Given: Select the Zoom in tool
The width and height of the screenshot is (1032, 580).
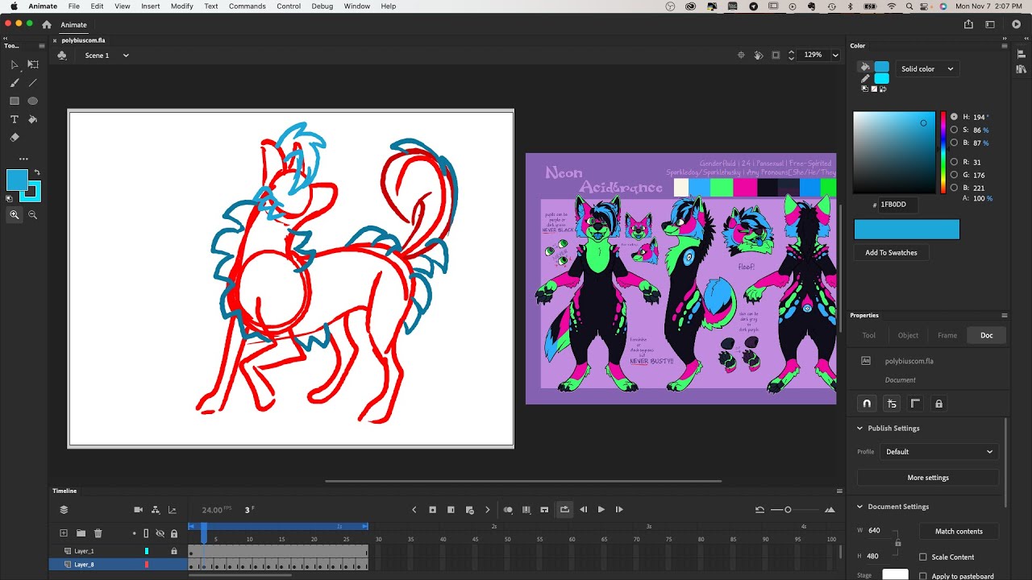Looking at the screenshot, I should (x=15, y=214).
